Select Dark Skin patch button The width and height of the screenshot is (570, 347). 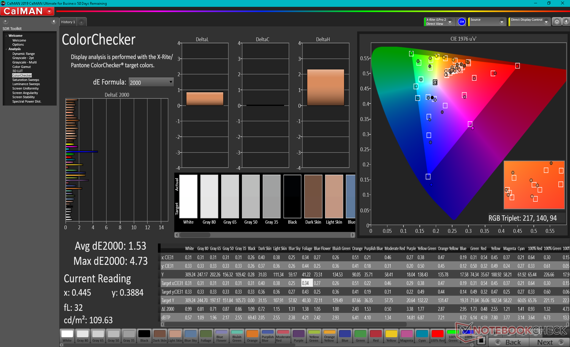pos(160,336)
